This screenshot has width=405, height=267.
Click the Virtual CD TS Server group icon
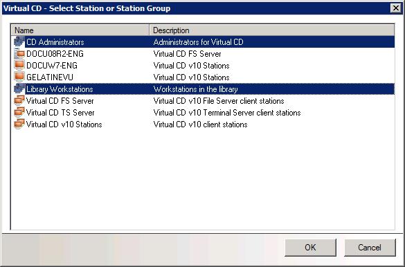pyautogui.click(x=19, y=113)
